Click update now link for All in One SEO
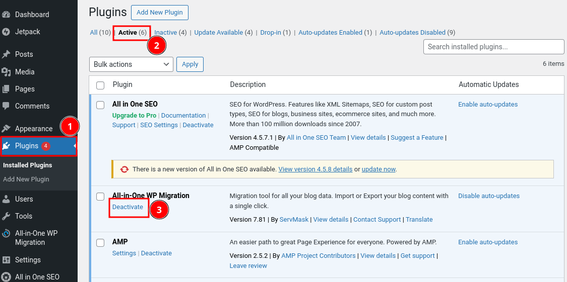Screen dimensions: 567x282 pyautogui.click(x=378, y=169)
